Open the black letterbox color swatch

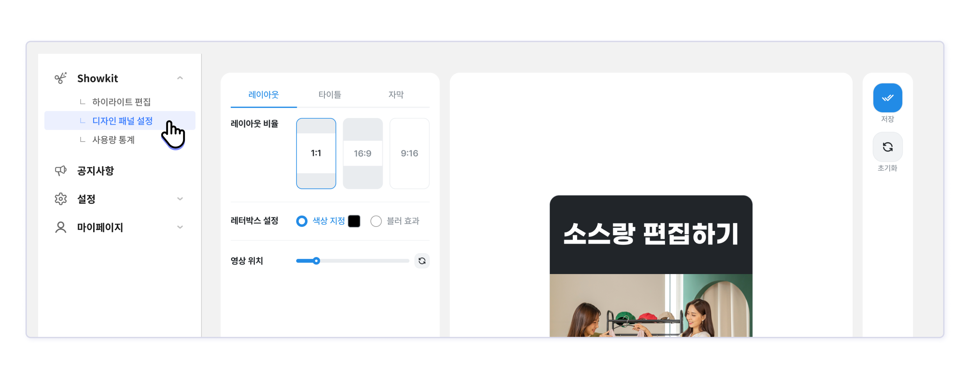pyautogui.click(x=354, y=221)
